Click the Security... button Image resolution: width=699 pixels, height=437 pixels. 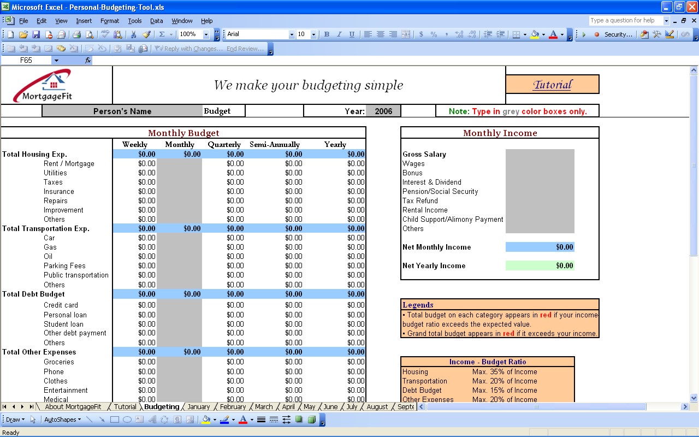pos(618,34)
